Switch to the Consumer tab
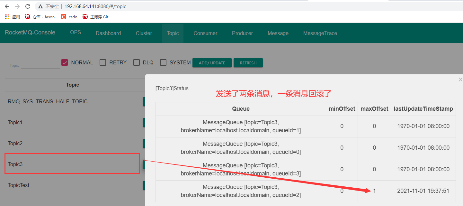 click(x=205, y=33)
